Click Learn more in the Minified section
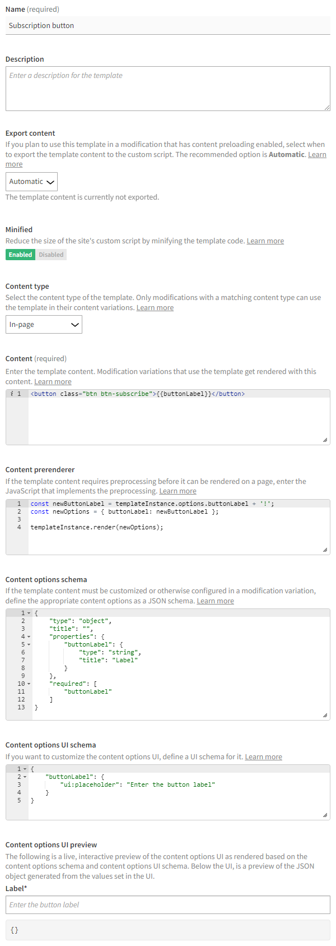336x946 pixels. [x=265, y=241]
